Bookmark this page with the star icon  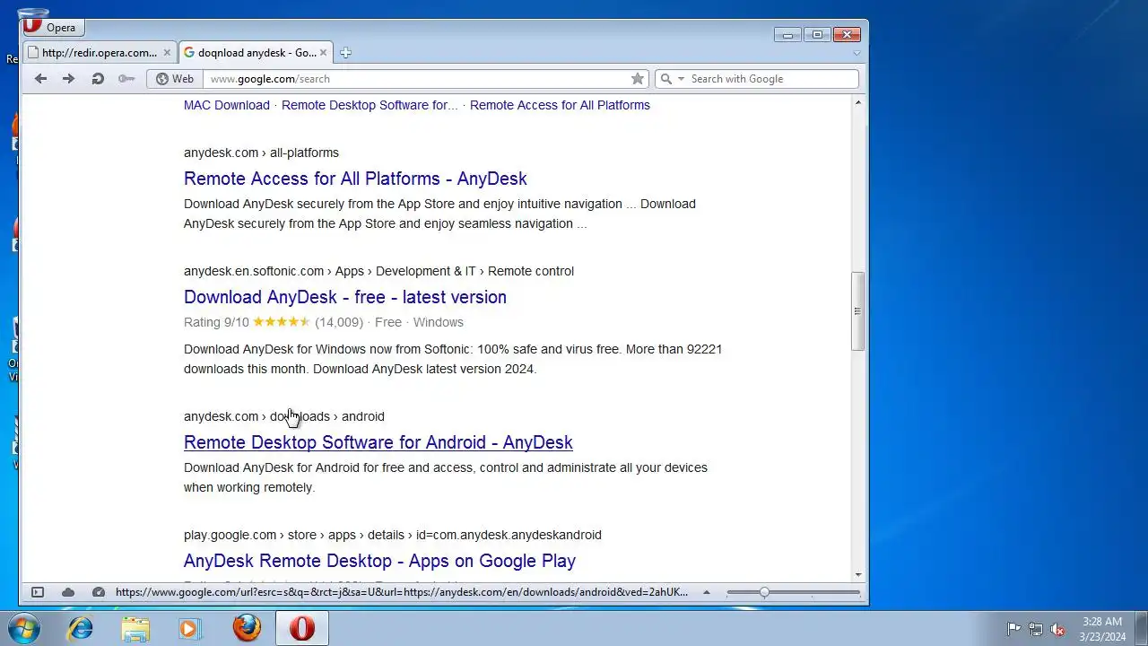(638, 79)
